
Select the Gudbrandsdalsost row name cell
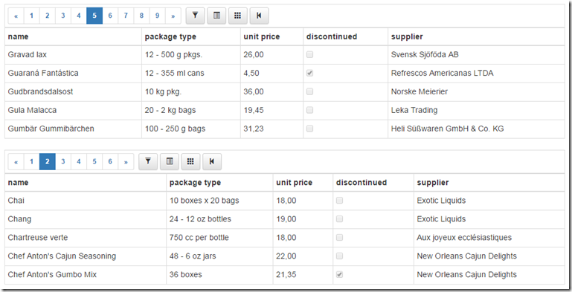click(74, 92)
